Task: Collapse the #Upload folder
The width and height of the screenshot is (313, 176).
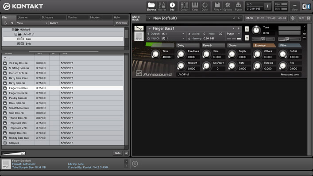Action: pyautogui.click(x=13, y=30)
